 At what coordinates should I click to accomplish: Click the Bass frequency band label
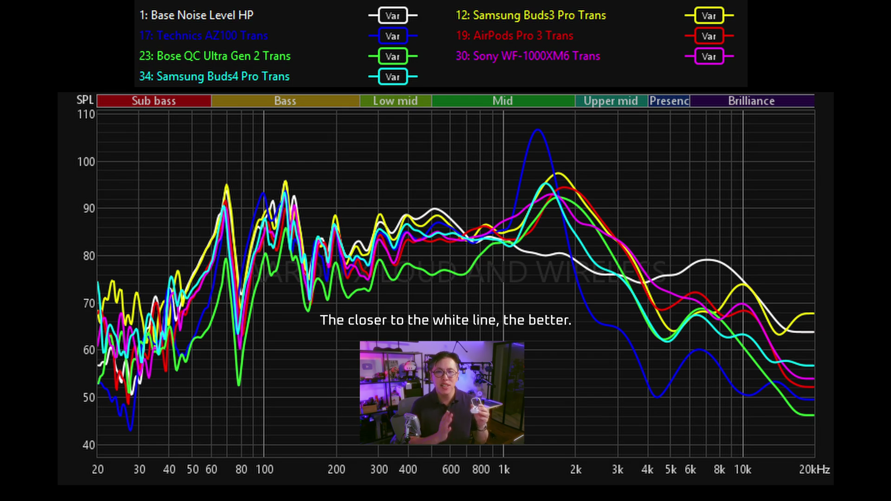(x=285, y=101)
